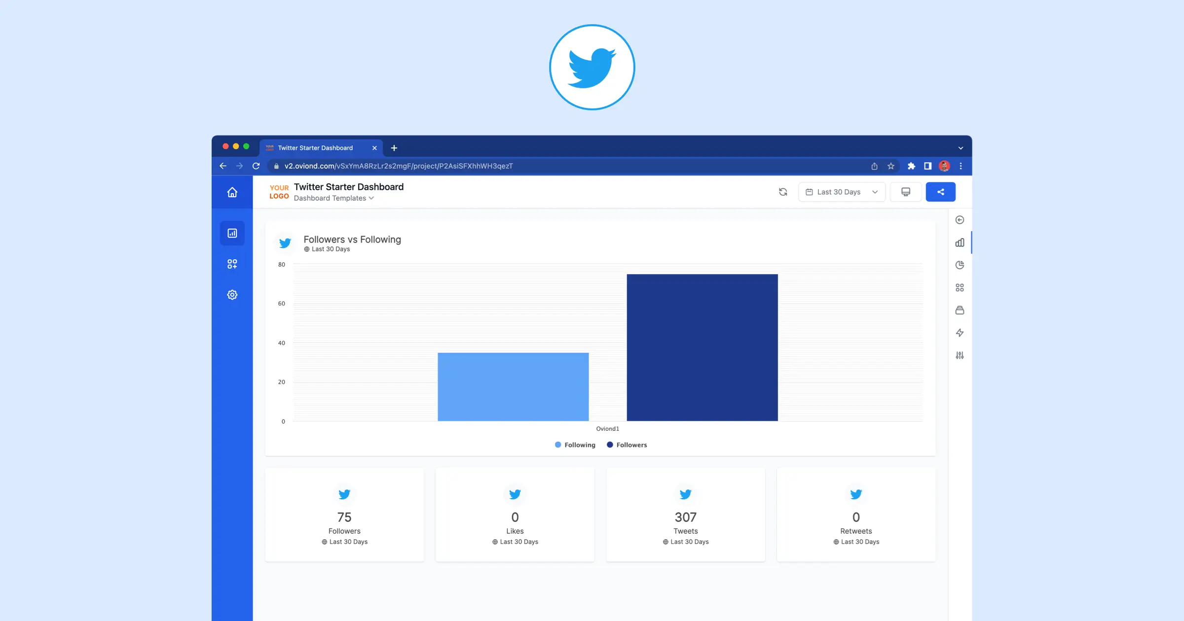Select the pie chart icon in right panel
The width and height of the screenshot is (1184, 621).
(960, 265)
